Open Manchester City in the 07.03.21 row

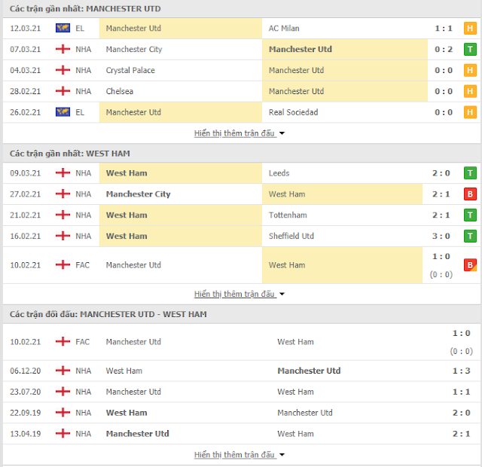(x=134, y=49)
